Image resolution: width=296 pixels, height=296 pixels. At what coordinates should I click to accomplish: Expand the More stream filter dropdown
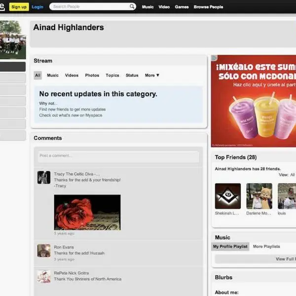tap(152, 75)
